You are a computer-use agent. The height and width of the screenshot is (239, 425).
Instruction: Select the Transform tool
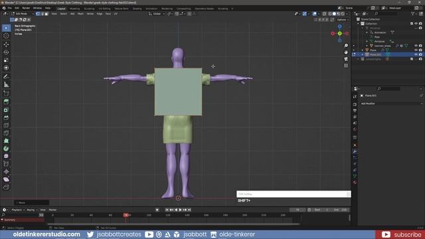coord(6,68)
